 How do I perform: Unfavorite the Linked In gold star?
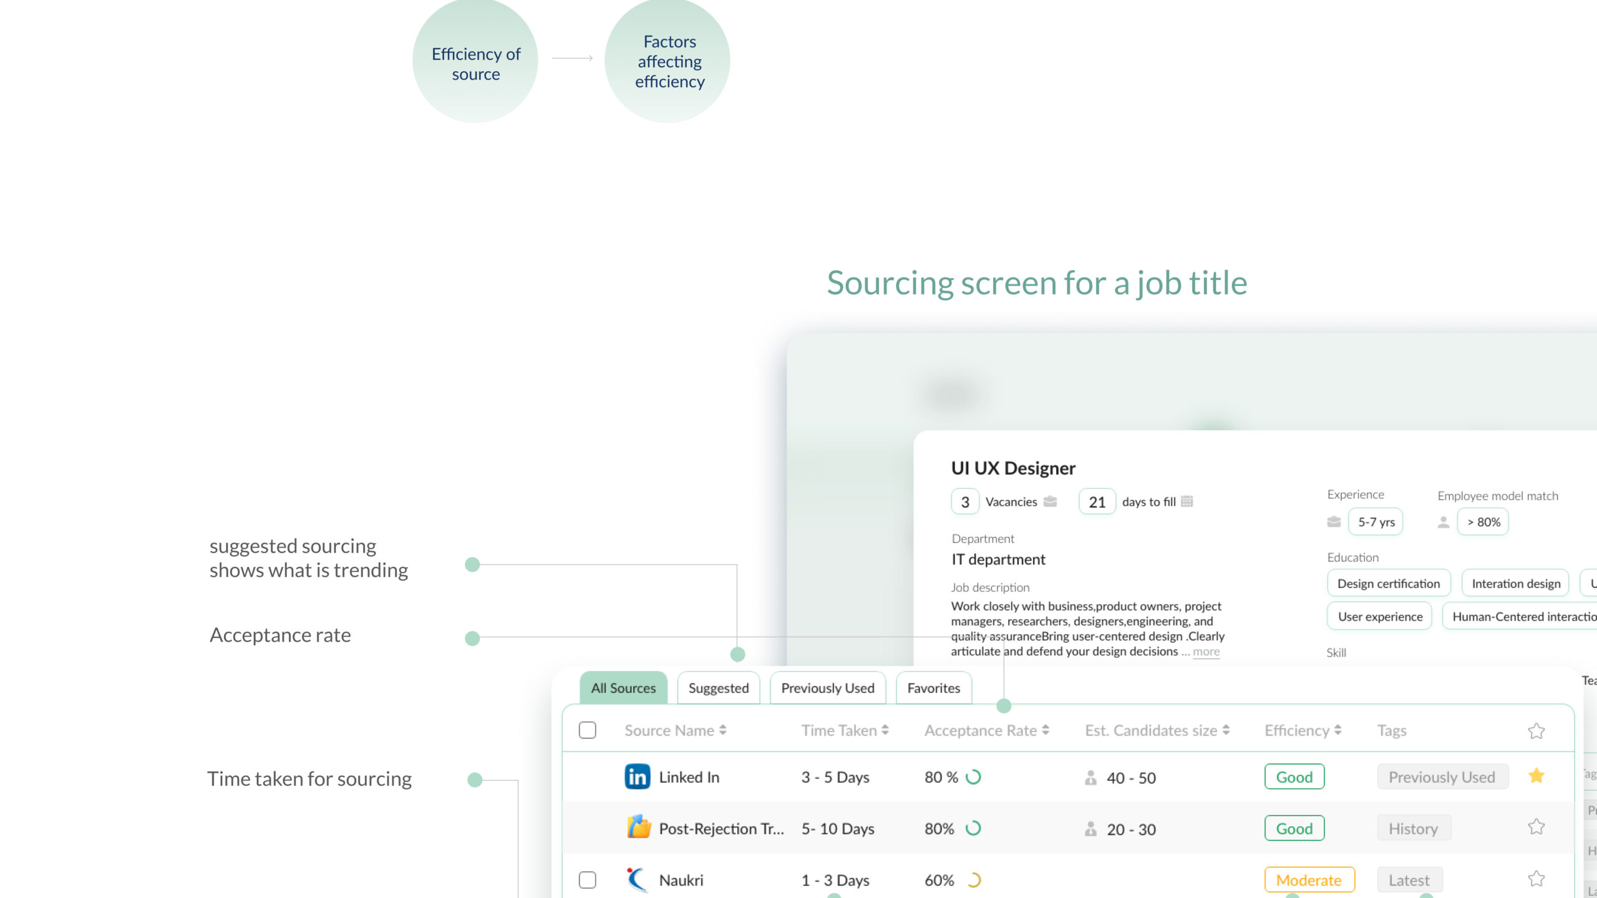[1536, 776]
